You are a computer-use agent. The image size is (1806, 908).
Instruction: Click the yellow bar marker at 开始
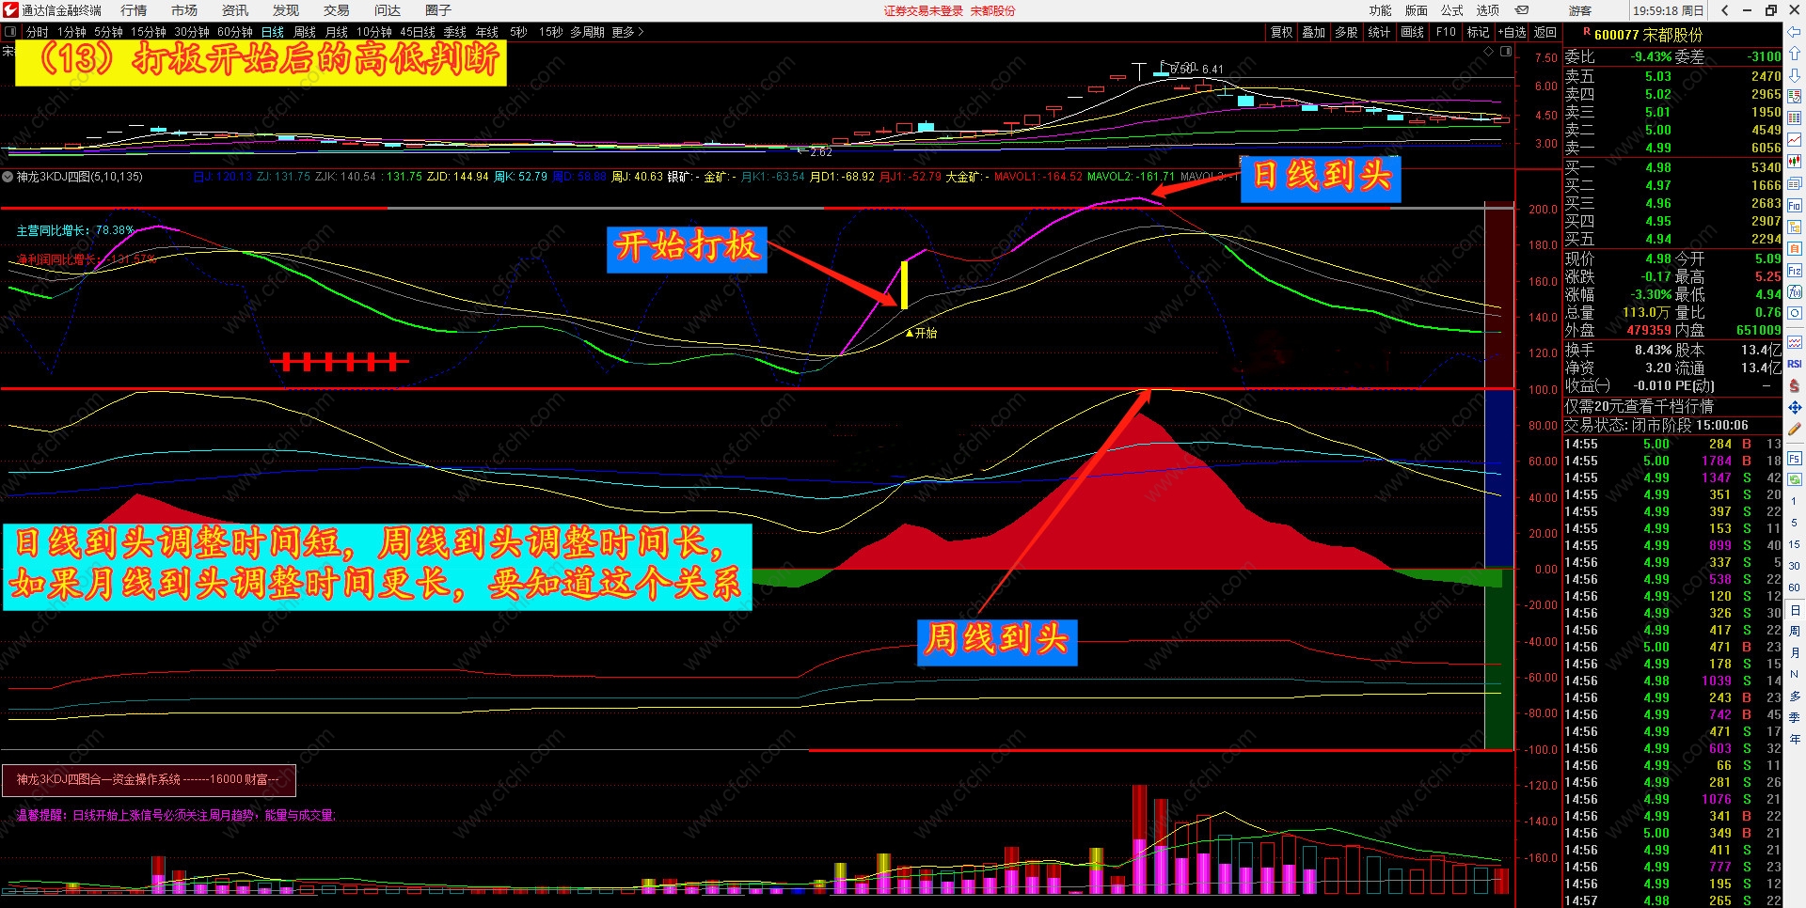904,285
